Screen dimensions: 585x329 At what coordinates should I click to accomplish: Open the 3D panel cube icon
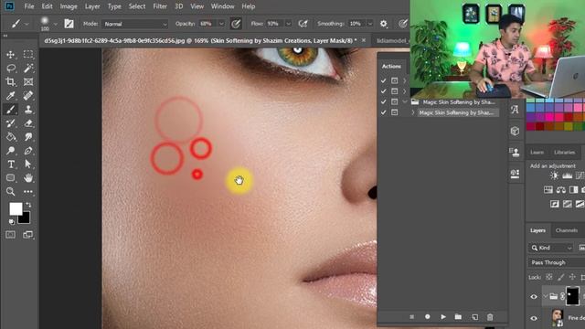tap(515, 131)
